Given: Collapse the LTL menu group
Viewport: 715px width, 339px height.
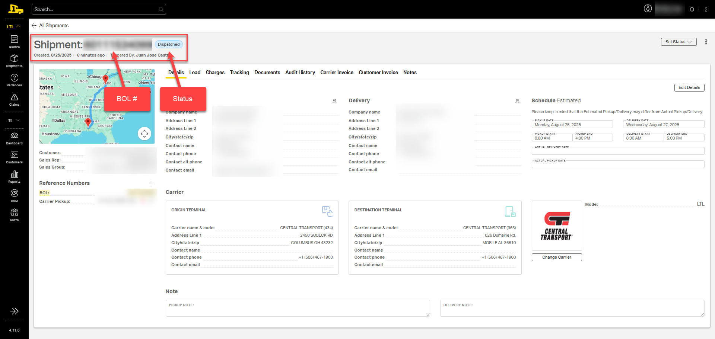Looking at the screenshot, I should [14, 26].
